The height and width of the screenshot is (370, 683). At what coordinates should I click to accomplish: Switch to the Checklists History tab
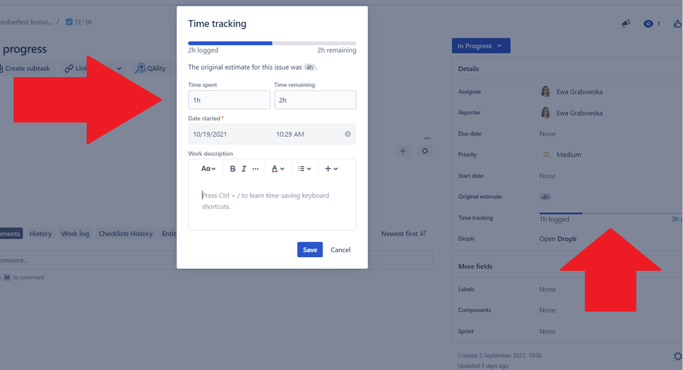[x=125, y=234]
